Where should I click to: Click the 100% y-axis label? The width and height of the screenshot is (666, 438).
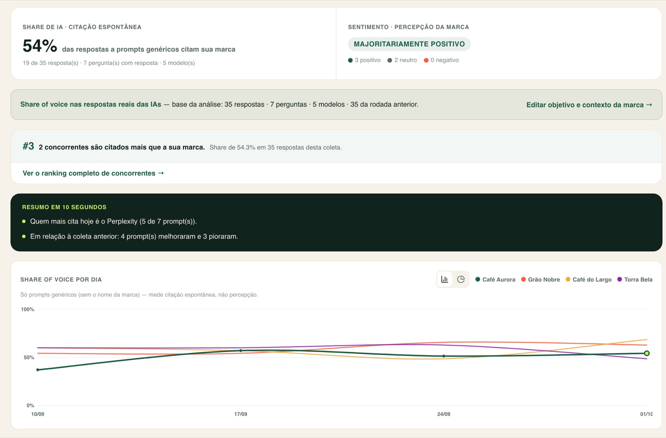click(x=27, y=309)
